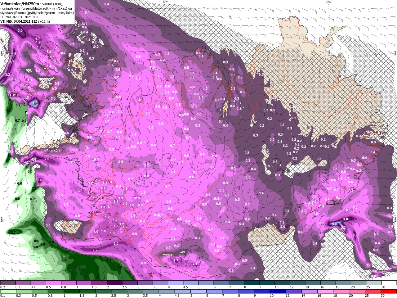Click the 4.2 value on the west coast
The image size is (397, 298).
[26, 162]
